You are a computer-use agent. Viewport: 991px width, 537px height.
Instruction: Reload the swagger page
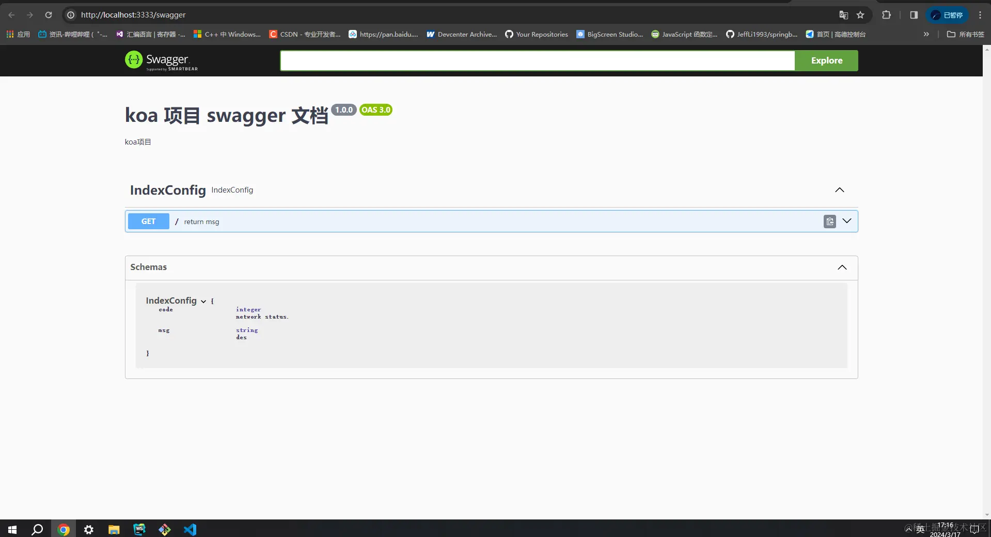tap(49, 15)
